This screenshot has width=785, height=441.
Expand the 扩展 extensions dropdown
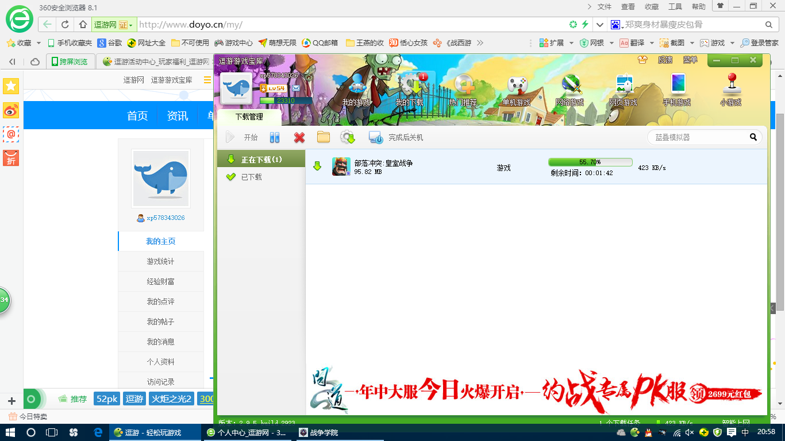coord(571,43)
